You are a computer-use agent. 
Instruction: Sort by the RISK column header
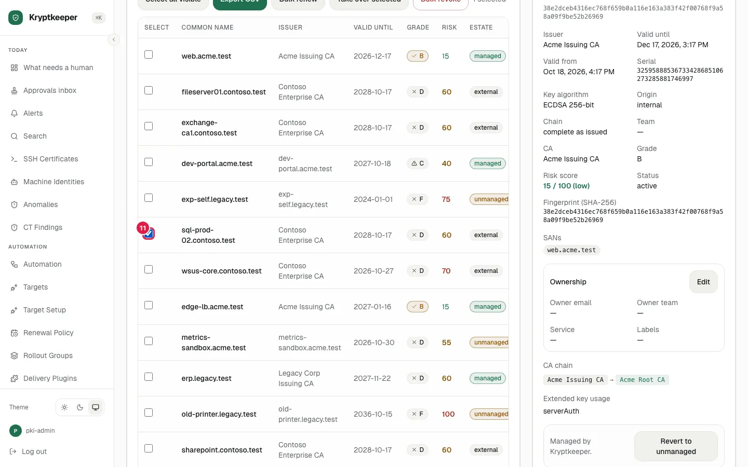(x=449, y=28)
